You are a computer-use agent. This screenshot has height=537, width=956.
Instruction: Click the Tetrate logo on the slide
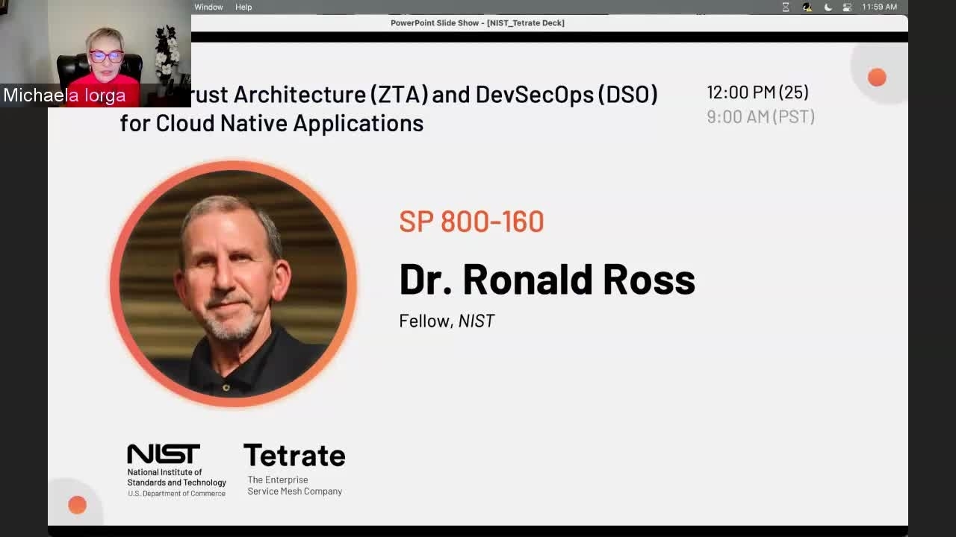click(294, 455)
